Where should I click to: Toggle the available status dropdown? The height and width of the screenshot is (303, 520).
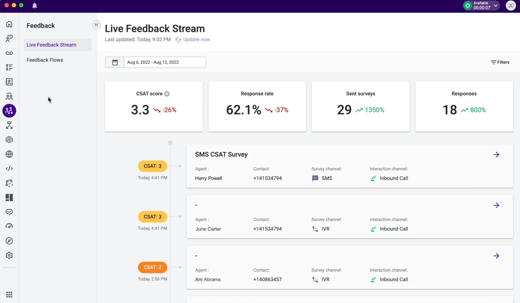496,6
